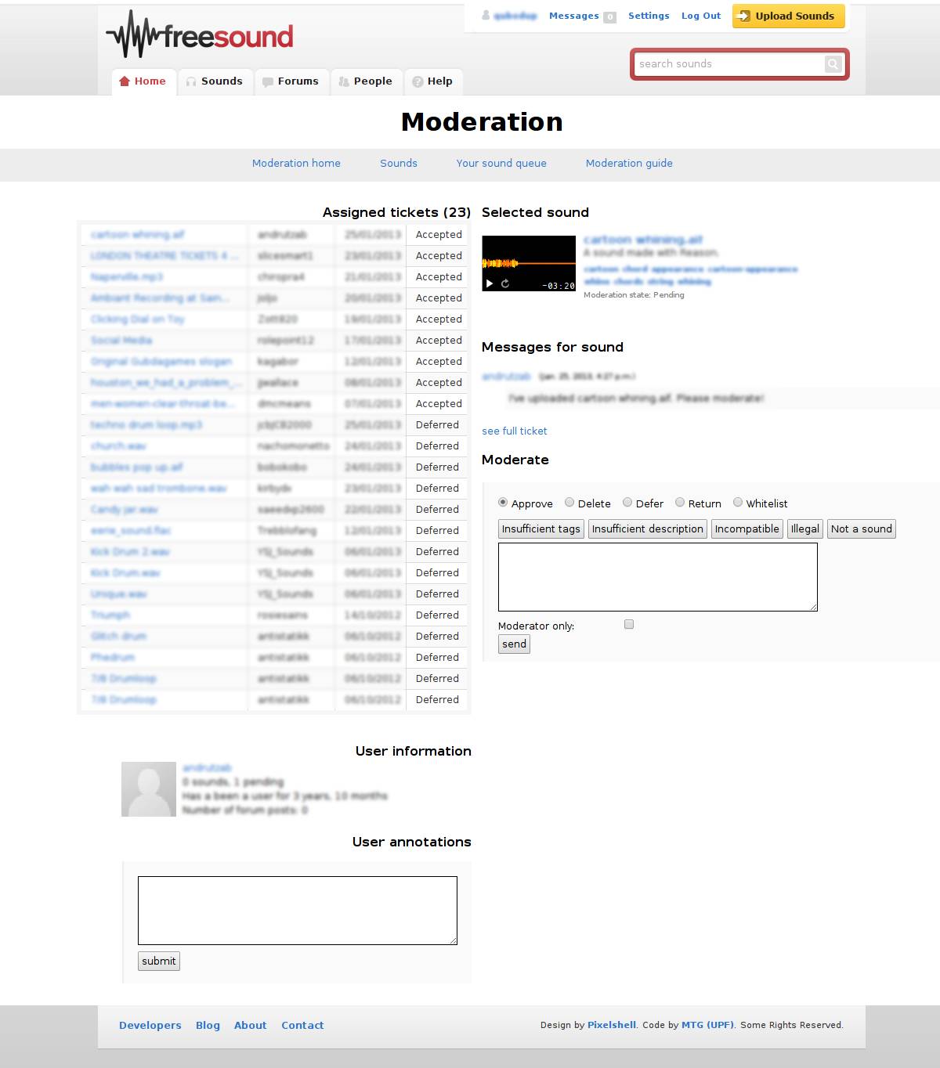
Task: Click the Help question mark icon
Action: 419,81
